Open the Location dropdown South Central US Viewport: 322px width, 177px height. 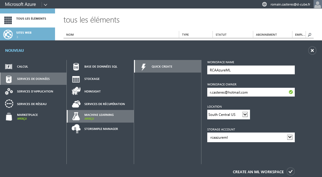tap(229, 115)
